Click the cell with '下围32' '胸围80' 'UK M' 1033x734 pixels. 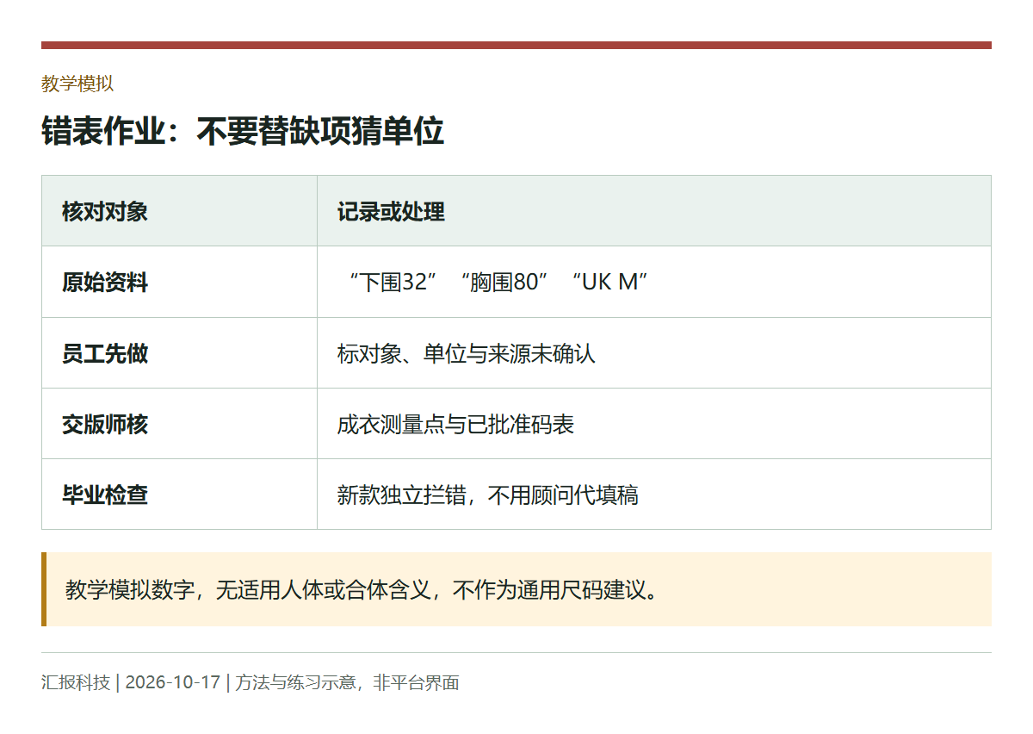(654, 282)
